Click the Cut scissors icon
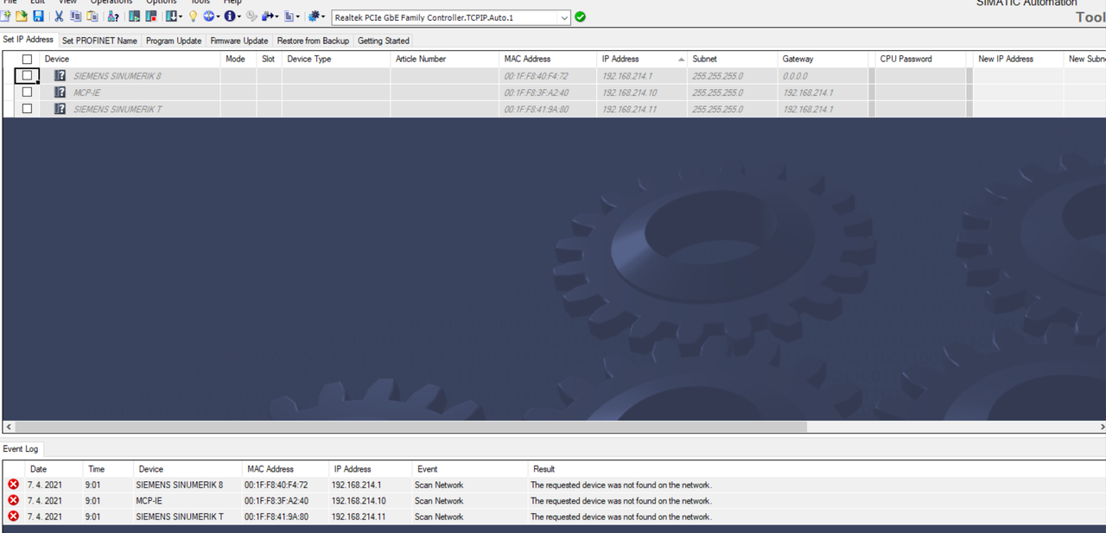The height and width of the screenshot is (533, 1106). coord(60,16)
